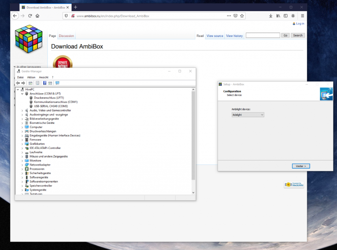The width and height of the screenshot is (337, 250).
Task: Click the Powered by MediaWiki badge
Action: point(294,184)
